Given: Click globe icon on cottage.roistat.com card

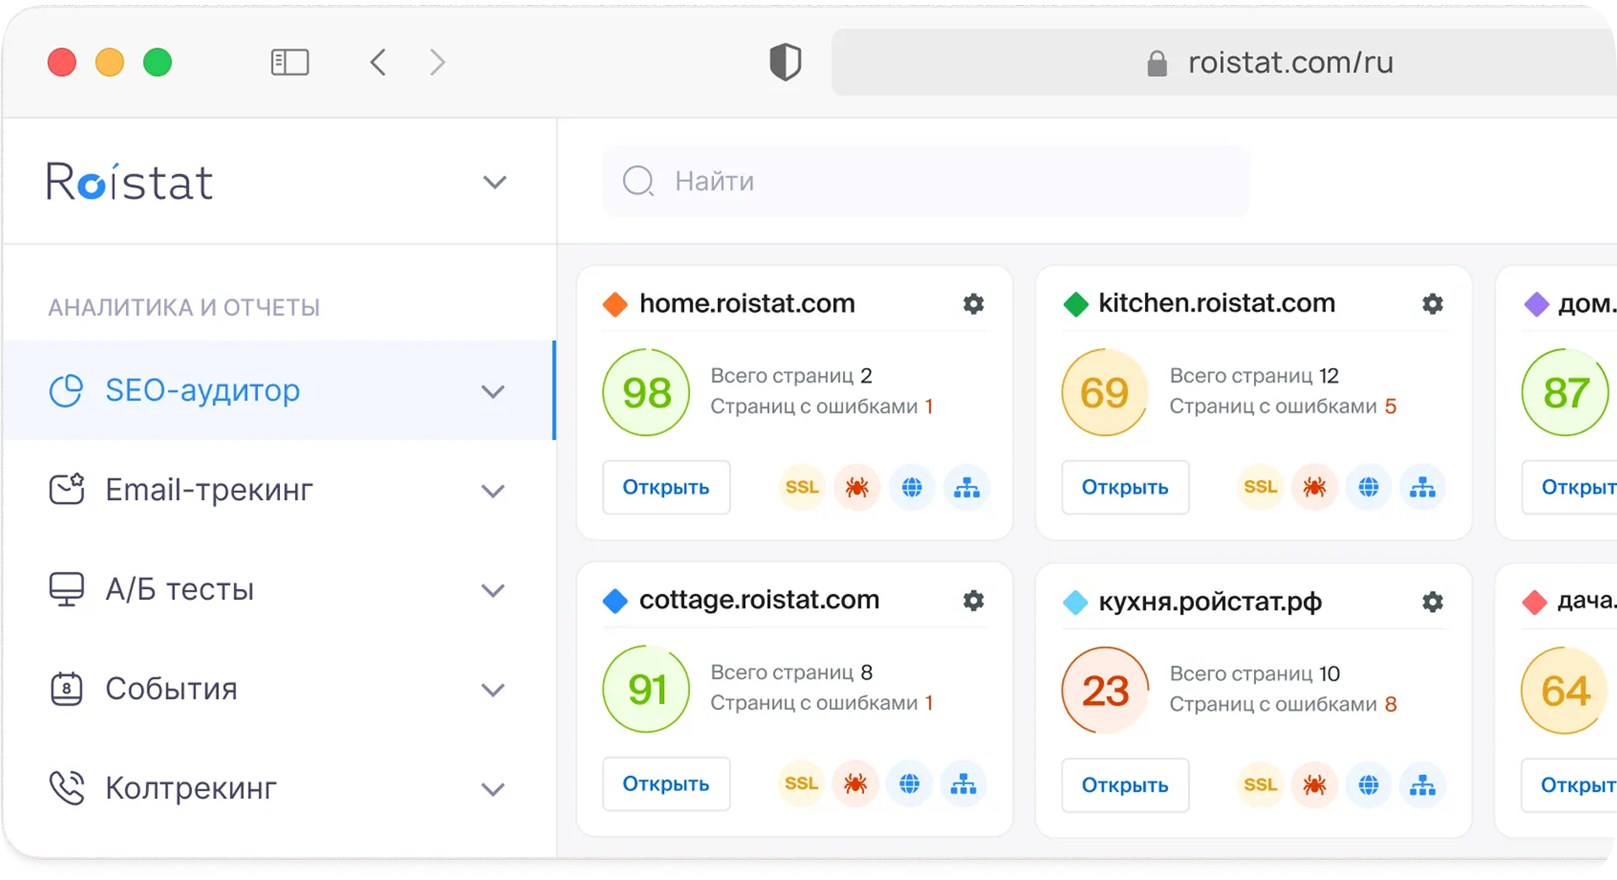Looking at the screenshot, I should click(x=909, y=784).
